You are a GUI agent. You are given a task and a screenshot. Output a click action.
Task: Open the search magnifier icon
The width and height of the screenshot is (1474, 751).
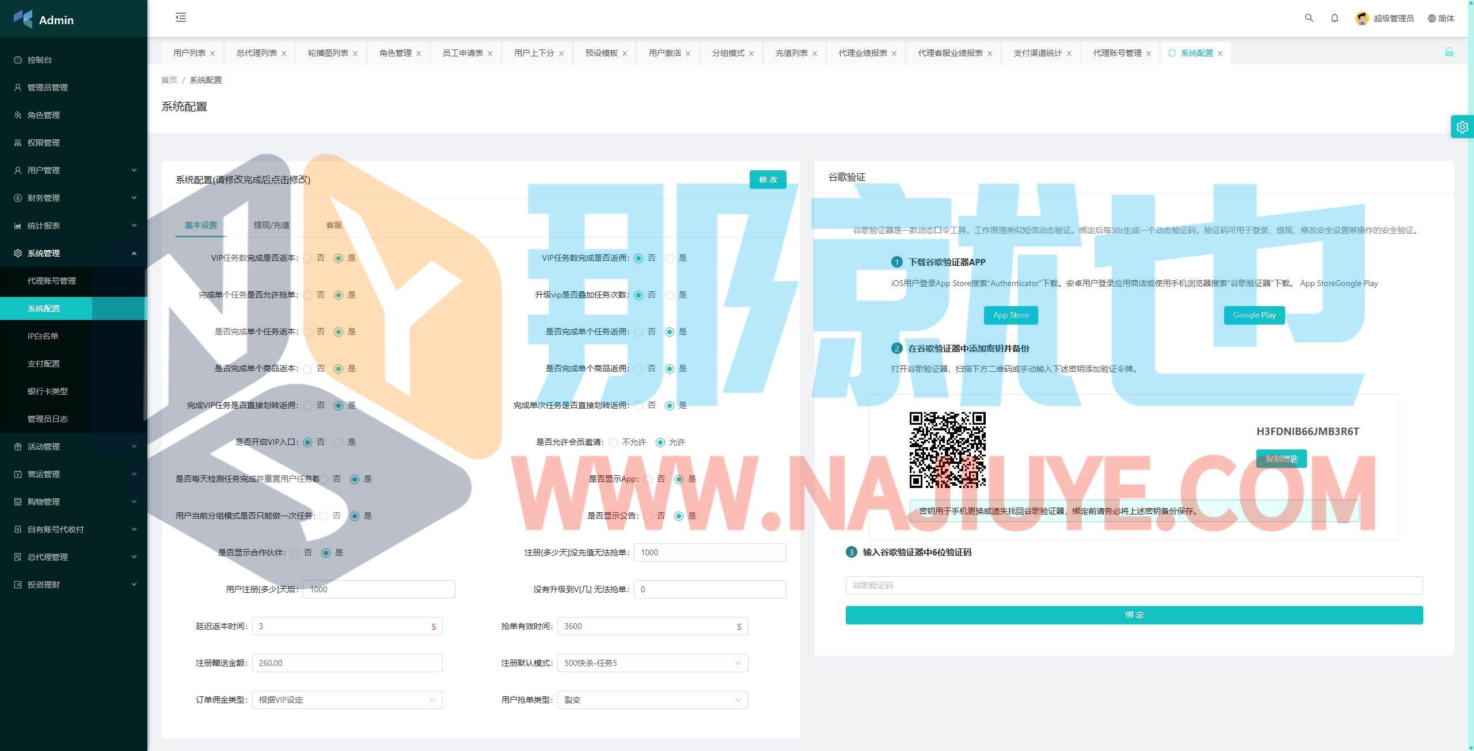click(x=1309, y=18)
